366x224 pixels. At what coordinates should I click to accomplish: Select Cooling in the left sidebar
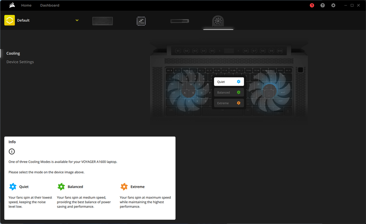point(13,53)
